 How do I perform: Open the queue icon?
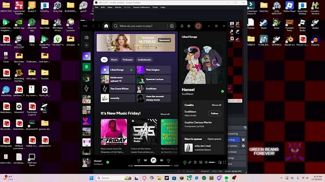coord(195,162)
